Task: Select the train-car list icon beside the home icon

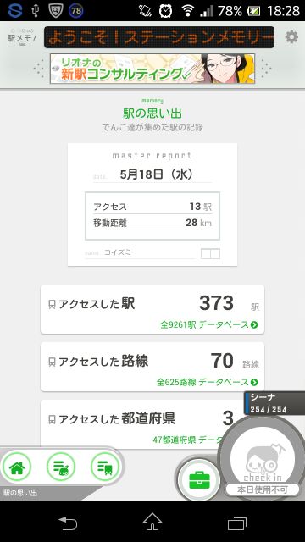Action: pos(61,467)
